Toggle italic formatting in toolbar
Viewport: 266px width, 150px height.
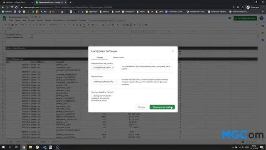click(77, 25)
